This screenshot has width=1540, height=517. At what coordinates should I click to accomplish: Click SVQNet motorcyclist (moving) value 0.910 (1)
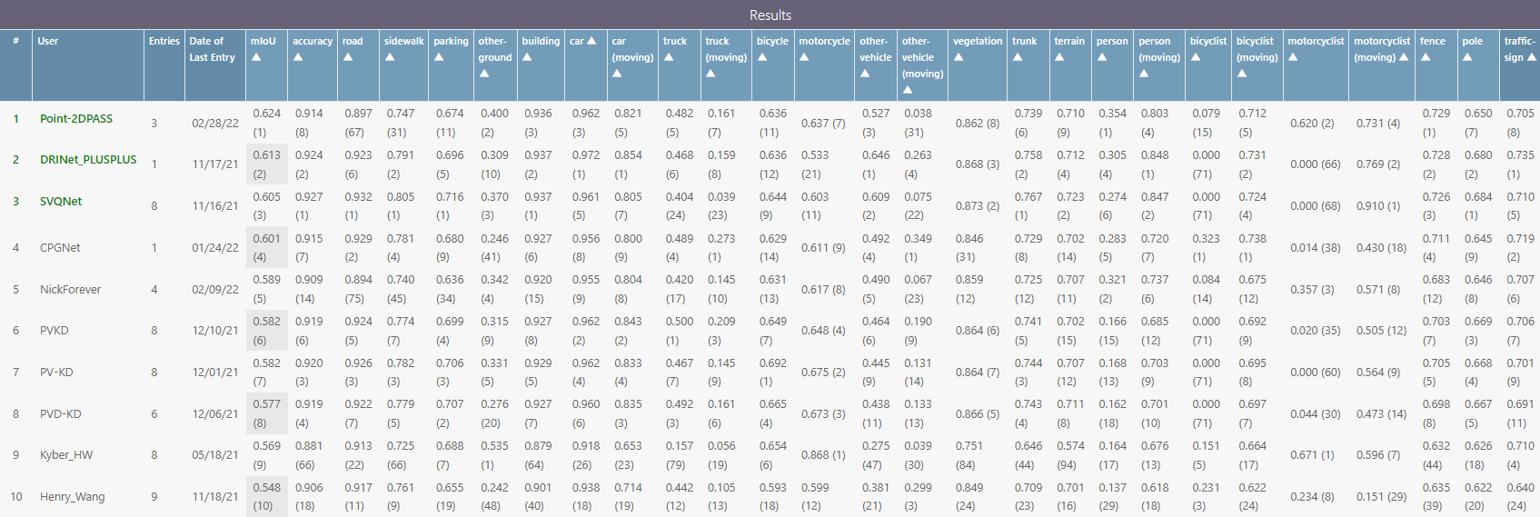coord(1378,206)
